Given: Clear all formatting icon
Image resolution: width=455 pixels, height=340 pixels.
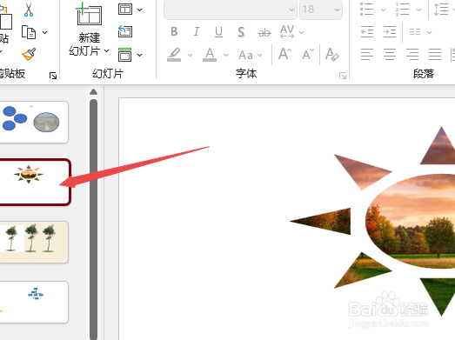Looking at the screenshot, I should [x=332, y=54].
